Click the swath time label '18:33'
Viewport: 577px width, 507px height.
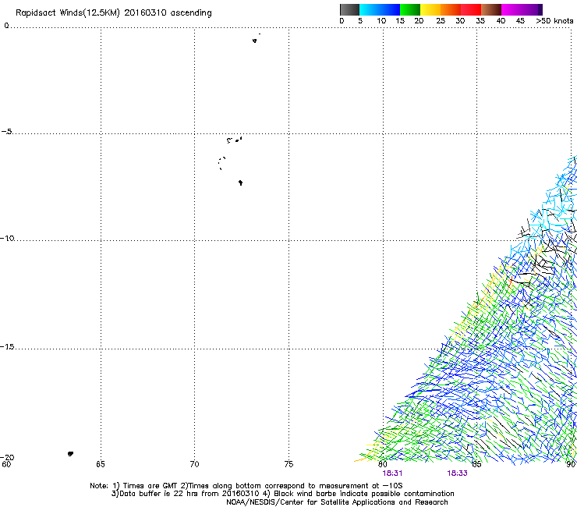[457, 473]
